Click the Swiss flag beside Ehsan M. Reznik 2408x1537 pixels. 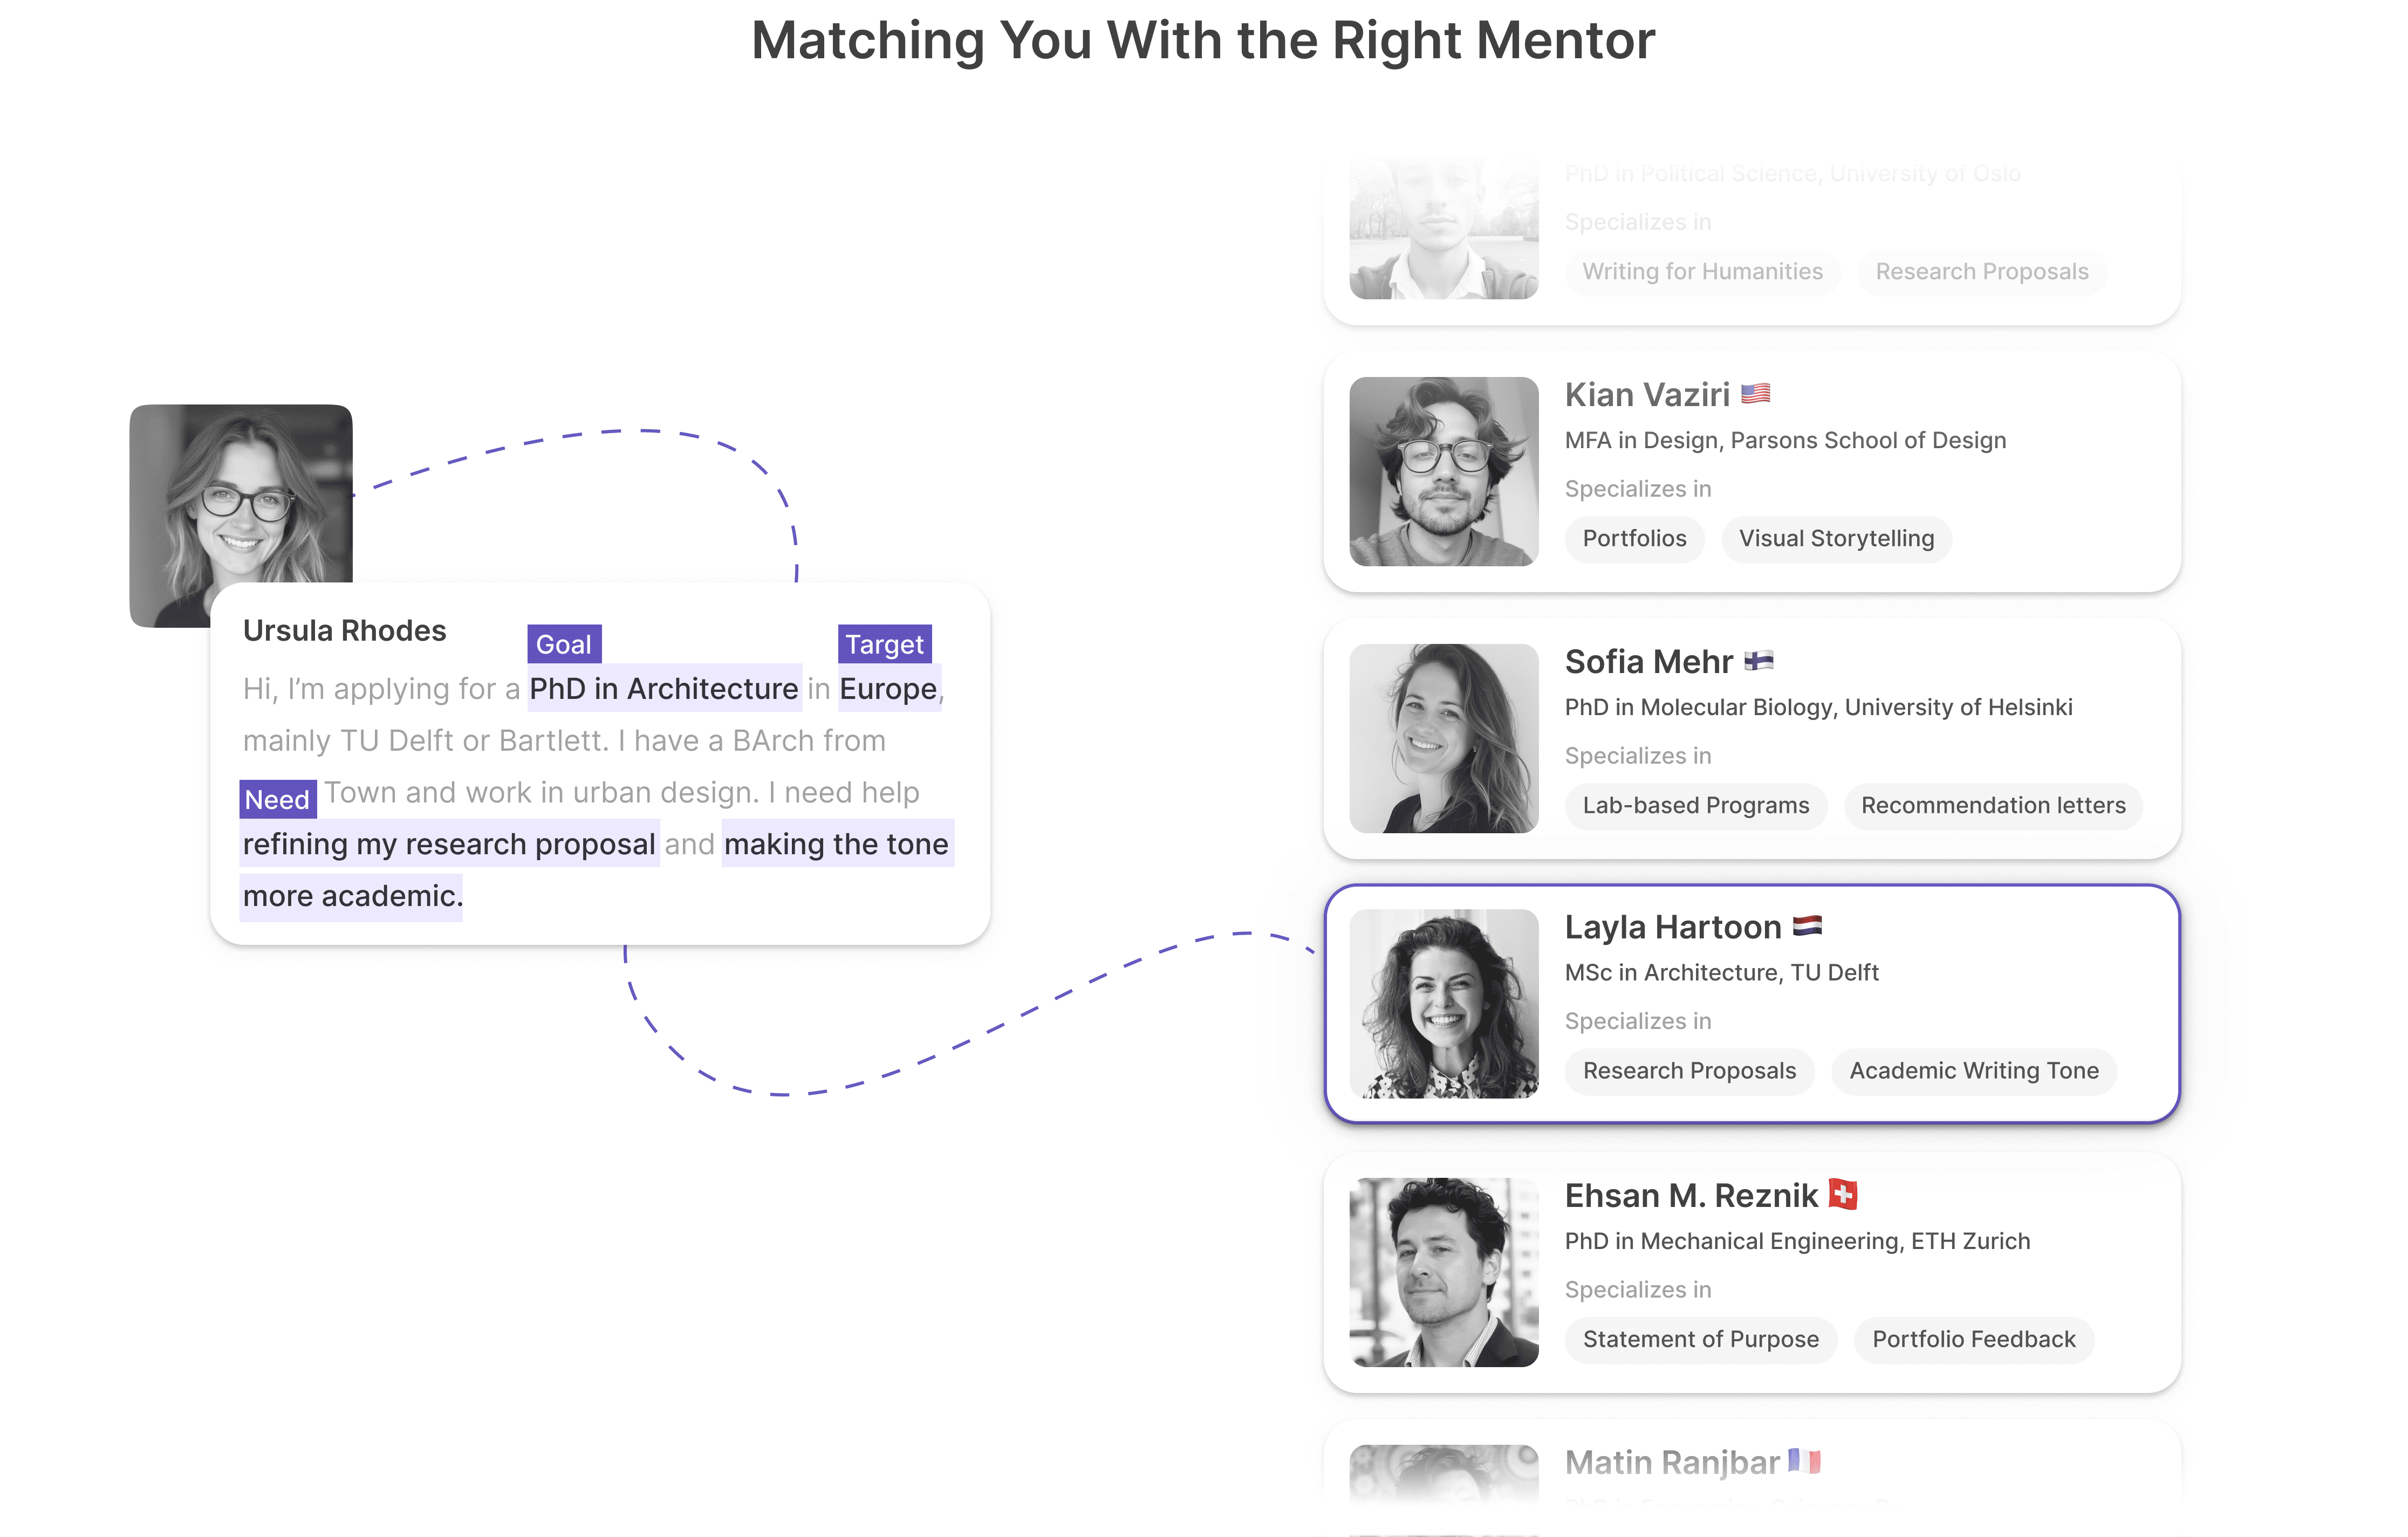(1843, 1194)
